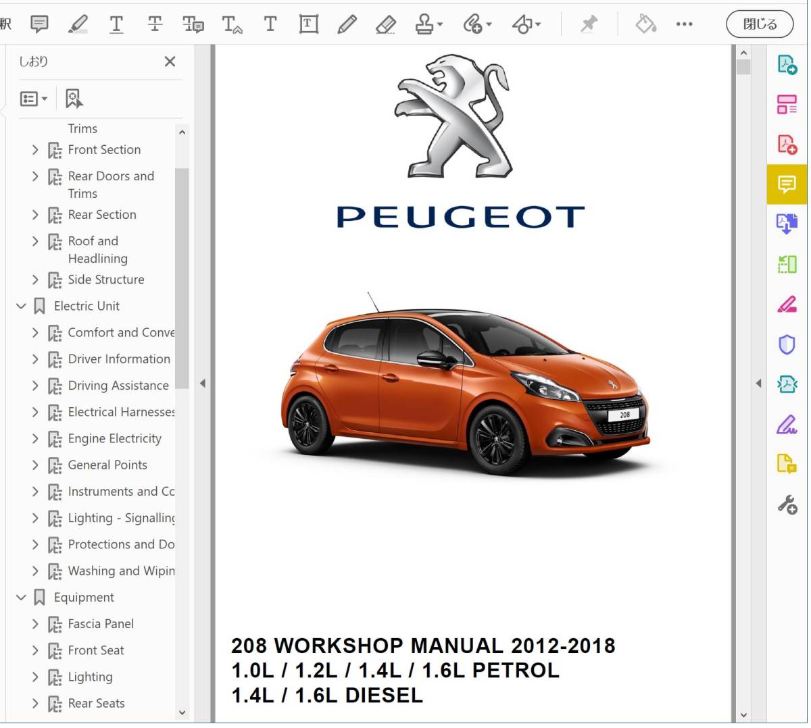Open the Combine Files tool
Screen dimensions: 811x728
click(787, 224)
